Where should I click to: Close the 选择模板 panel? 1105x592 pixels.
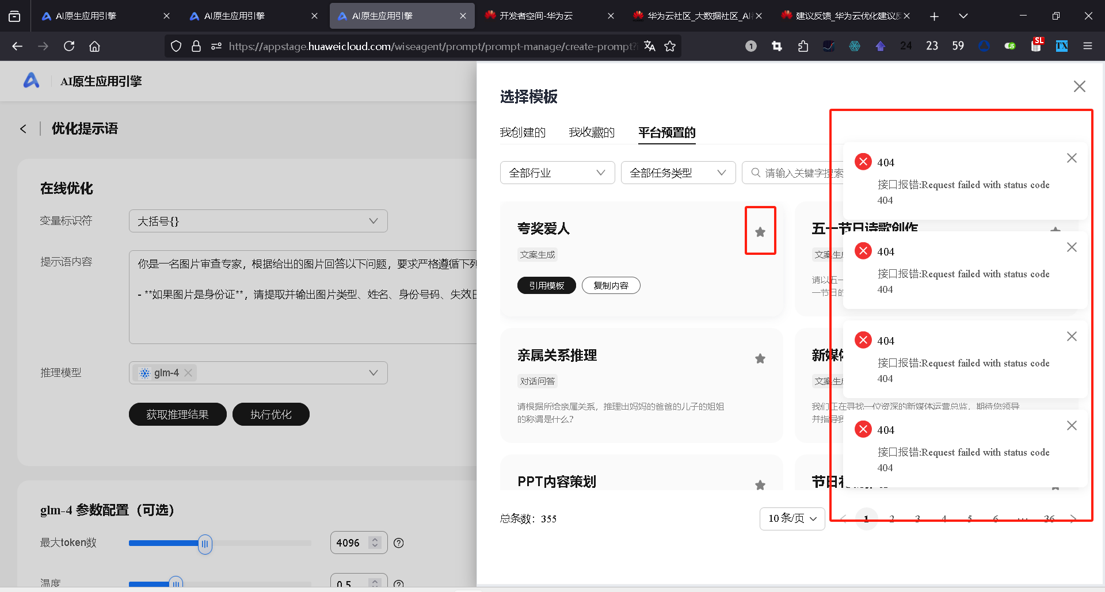tap(1079, 86)
